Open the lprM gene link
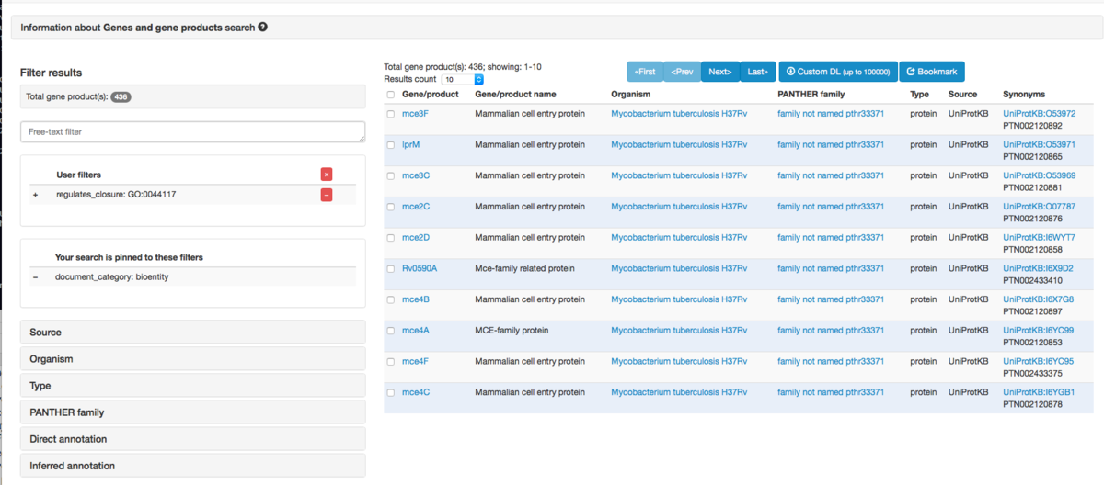 pyautogui.click(x=411, y=145)
